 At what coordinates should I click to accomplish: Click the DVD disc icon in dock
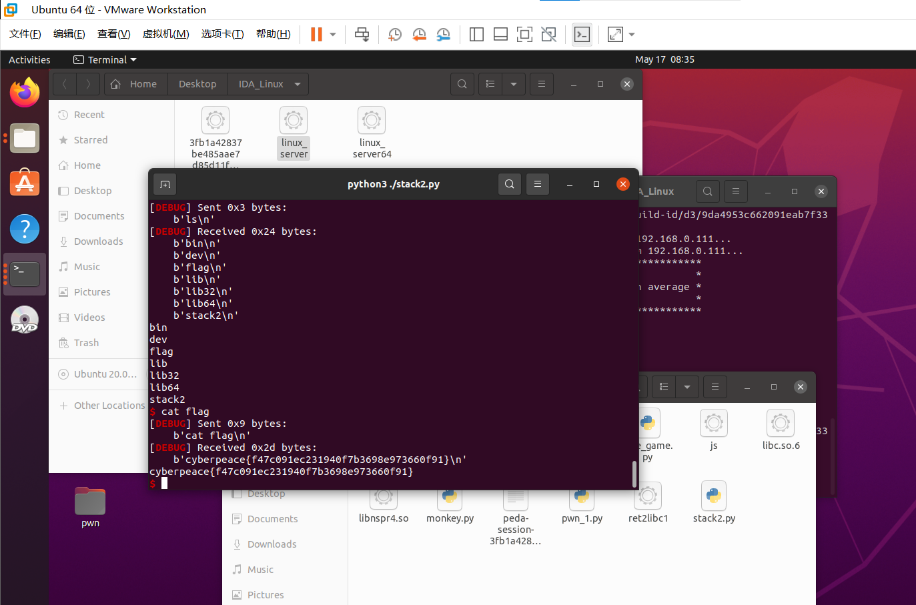pyautogui.click(x=25, y=320)
